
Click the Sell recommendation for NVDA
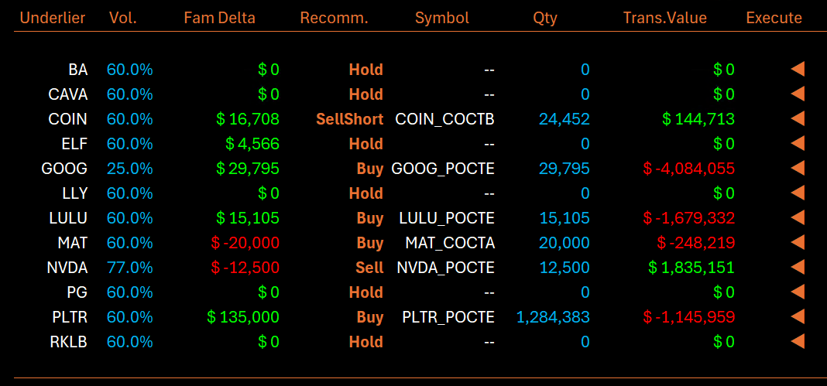[x=369, y=268]
